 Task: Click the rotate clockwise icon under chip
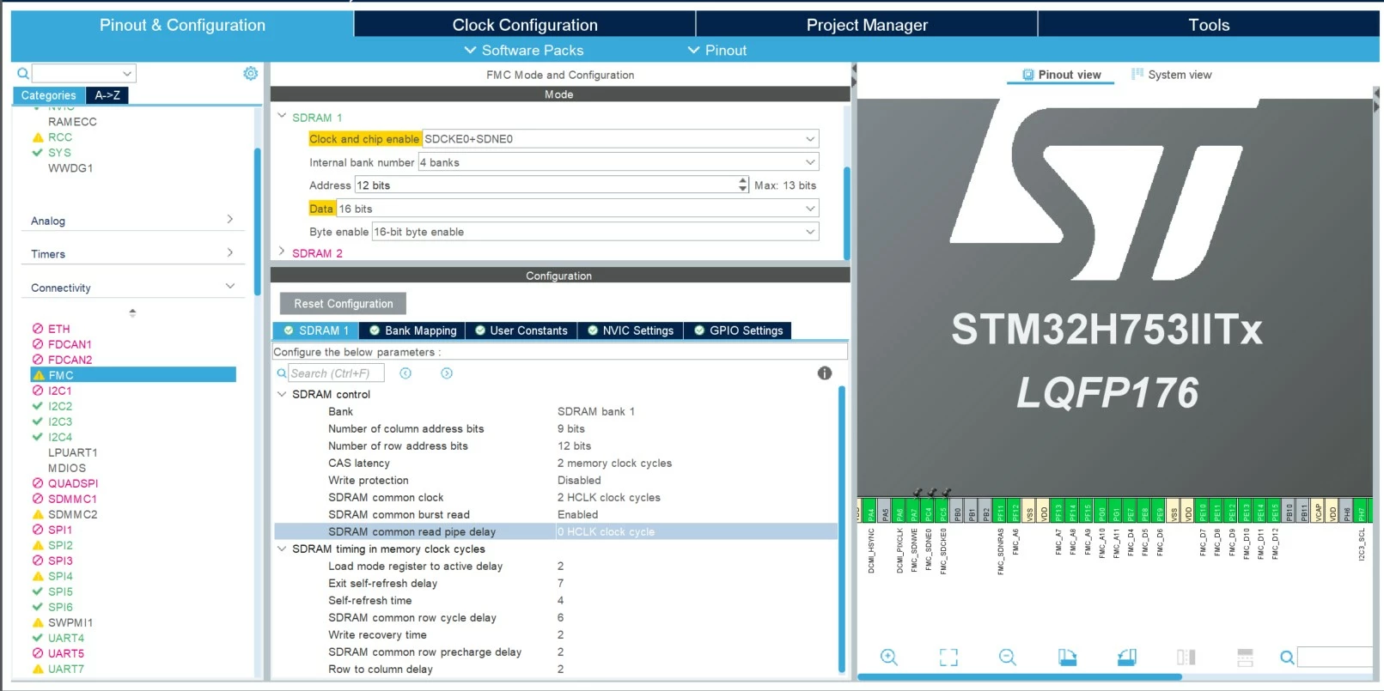(1067, 658)
